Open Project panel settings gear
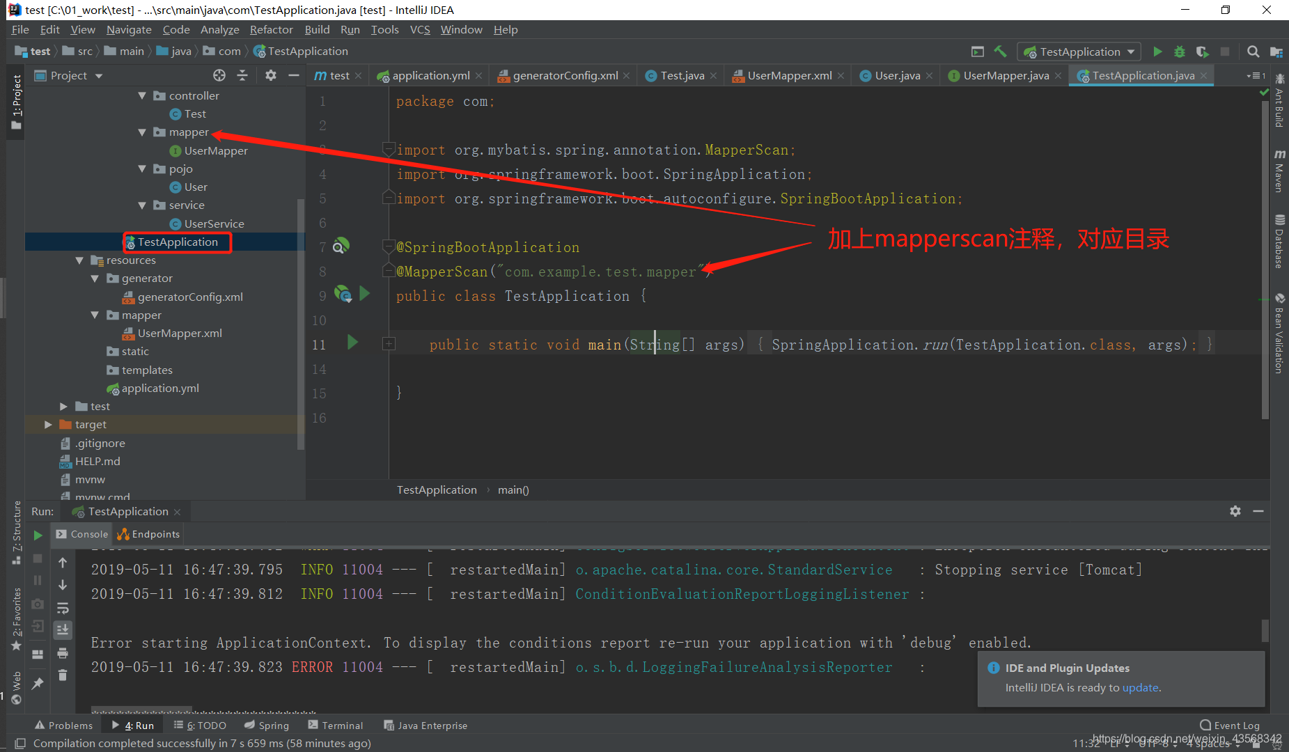The height and width of the screenshot is (752, 1289). pyautogui.click(x=271, y=75)
